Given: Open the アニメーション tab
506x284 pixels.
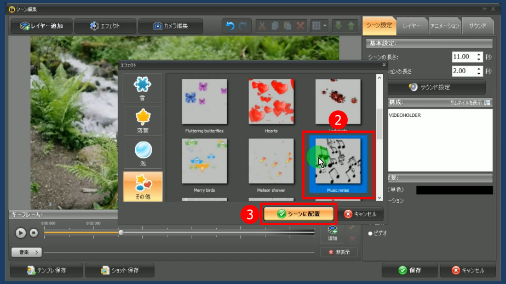Looking at the screenshot, I should coord(445,25).
